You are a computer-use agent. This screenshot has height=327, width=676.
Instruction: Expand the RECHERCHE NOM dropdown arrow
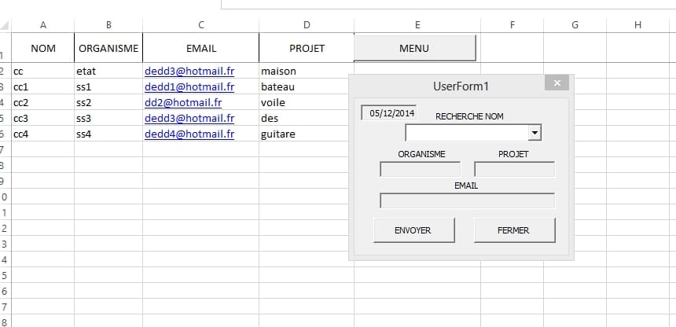(535, 133)
